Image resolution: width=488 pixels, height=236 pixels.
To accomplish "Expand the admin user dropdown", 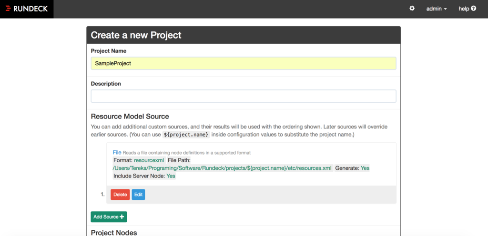I will click(x=437, y=9).
